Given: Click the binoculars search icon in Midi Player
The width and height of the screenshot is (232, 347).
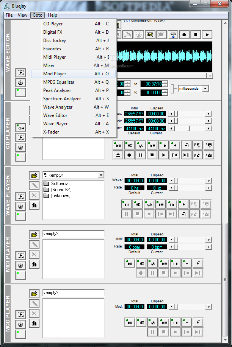Looking at the screenshot, I should 34,264.
